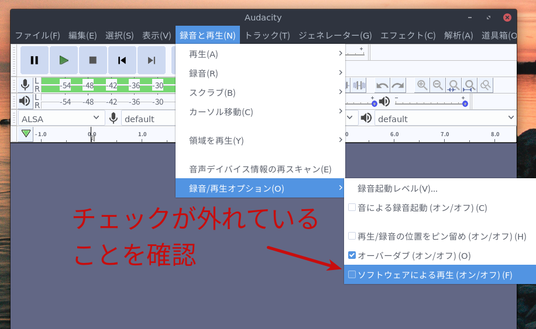Open the ファイル(F) menu
The image size is (536, 329).
click(x=37, y=35)
